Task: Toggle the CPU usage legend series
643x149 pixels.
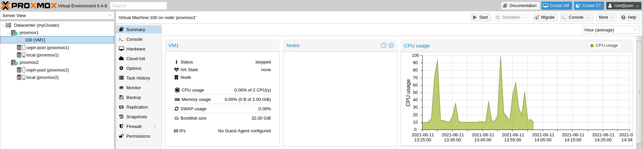Action: point(604,45)
